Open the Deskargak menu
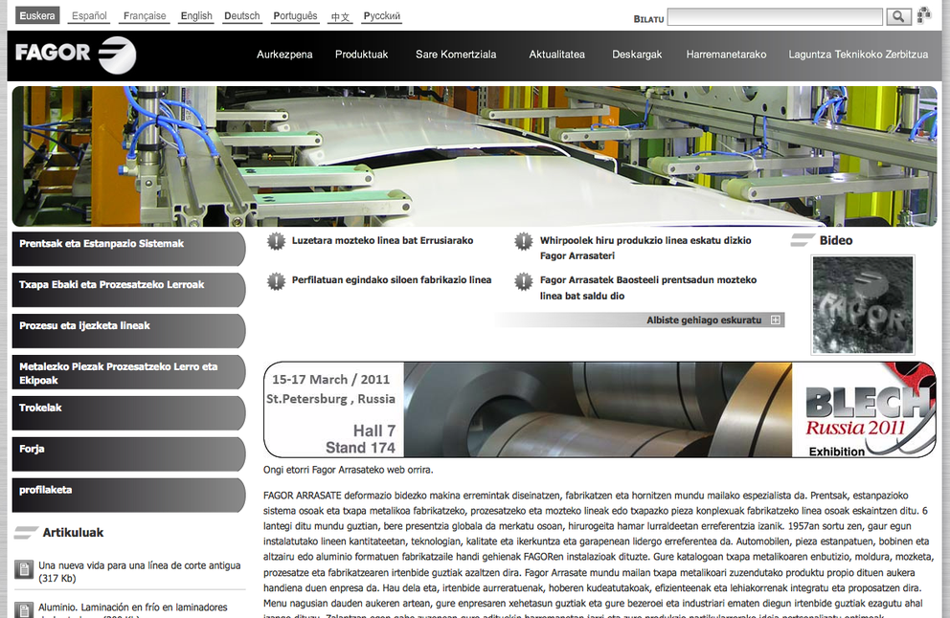 (637, 55)
